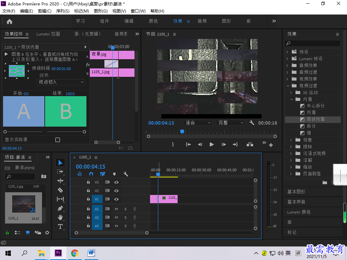This screenshot has width=347, height=260.
Task: Open playback resolution dropdown 完整
Action: coord(230,123)
